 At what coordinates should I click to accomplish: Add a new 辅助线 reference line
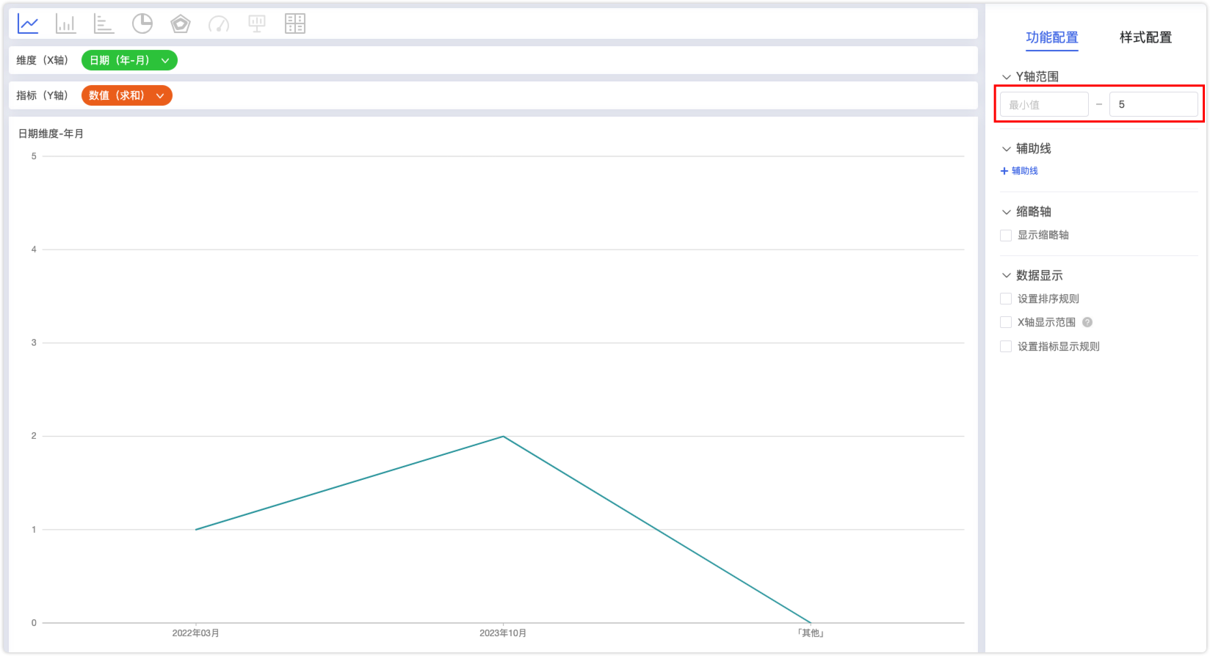pos(1019,171)
